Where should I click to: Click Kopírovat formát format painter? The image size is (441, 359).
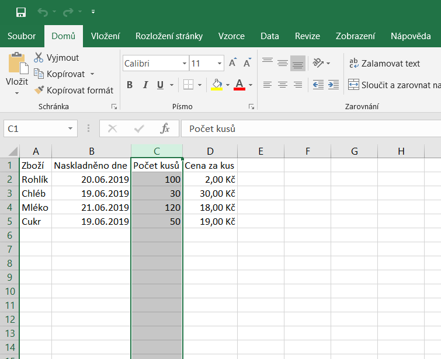[x=74, y=90]
